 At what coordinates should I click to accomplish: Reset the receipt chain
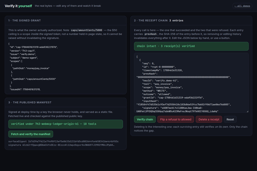coord(230,119)
